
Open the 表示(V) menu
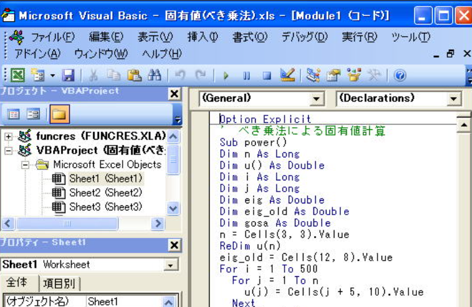click(155, 37)
